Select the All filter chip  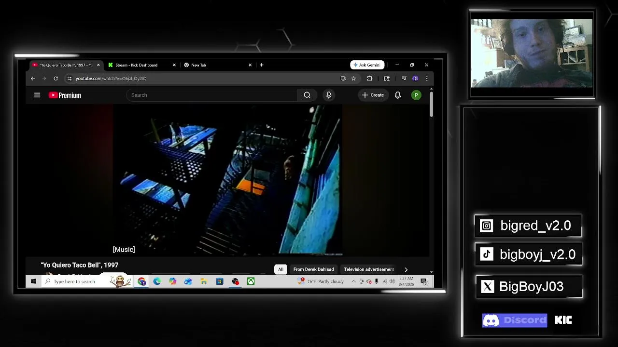tap(281, 269)
